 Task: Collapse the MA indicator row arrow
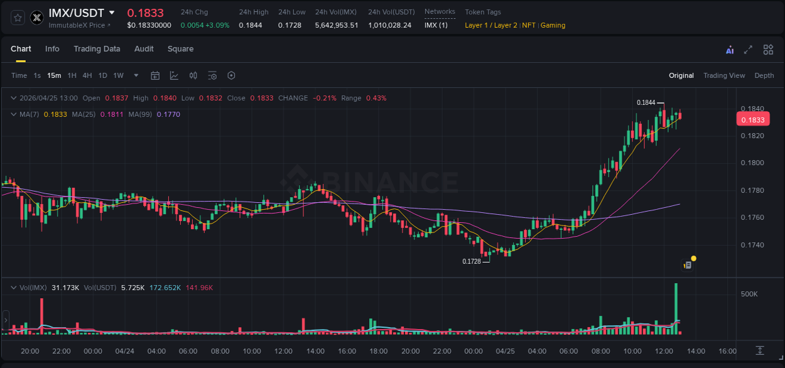(14, 114)
